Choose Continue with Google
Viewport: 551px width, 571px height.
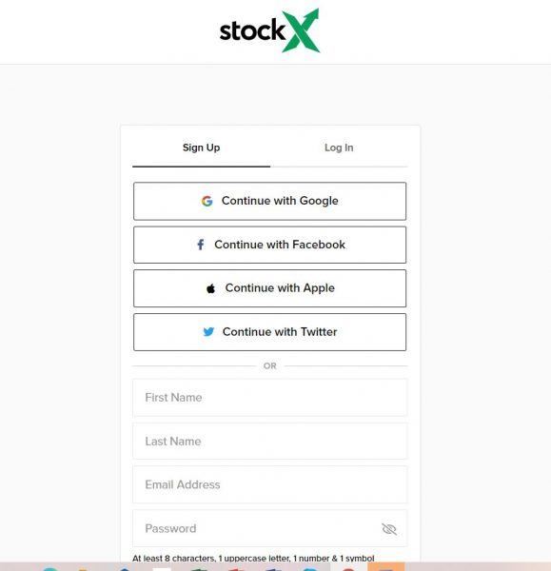(270, 201)
